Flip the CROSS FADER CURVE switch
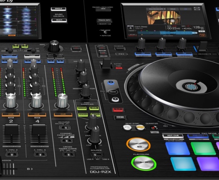This screenshot has height=180, width=219. [68, 155]
